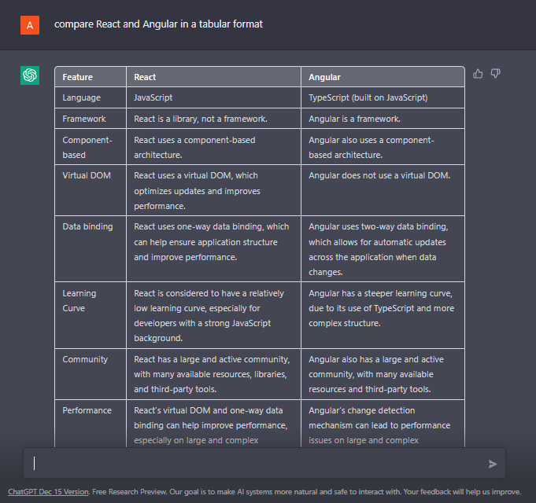
Task: Select the "Virtual DOM" feature cell
Action: point(87,175)
